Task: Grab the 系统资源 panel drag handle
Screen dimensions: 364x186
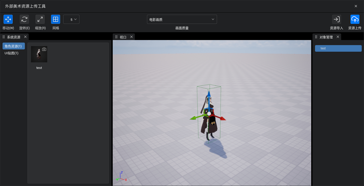Action: click(x=4, y=37)
